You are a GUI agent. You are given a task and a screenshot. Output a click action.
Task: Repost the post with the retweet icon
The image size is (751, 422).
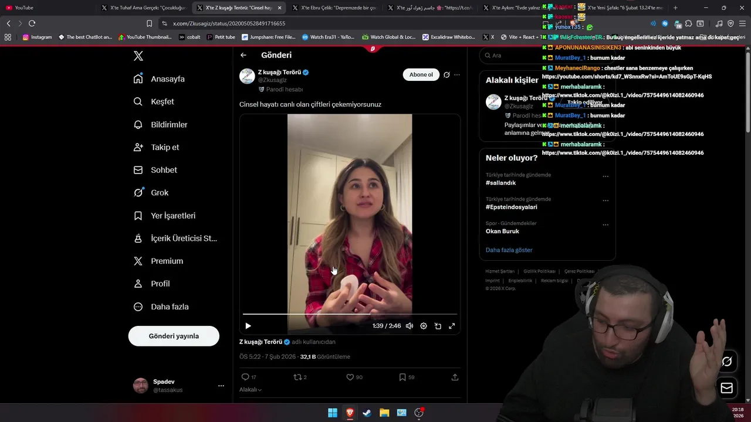coord(297,377)
